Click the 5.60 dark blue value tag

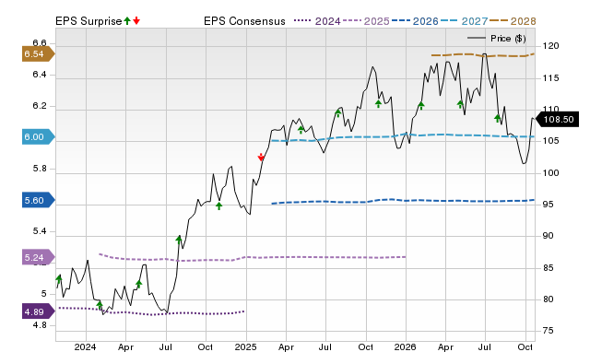(39, 201)
